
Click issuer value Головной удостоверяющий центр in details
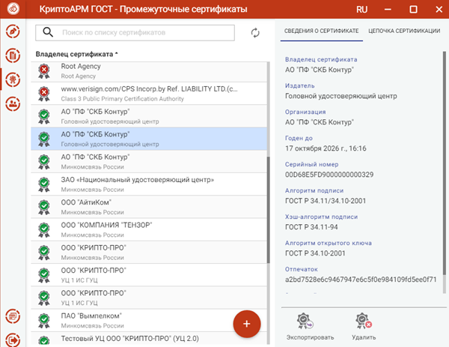340,96
